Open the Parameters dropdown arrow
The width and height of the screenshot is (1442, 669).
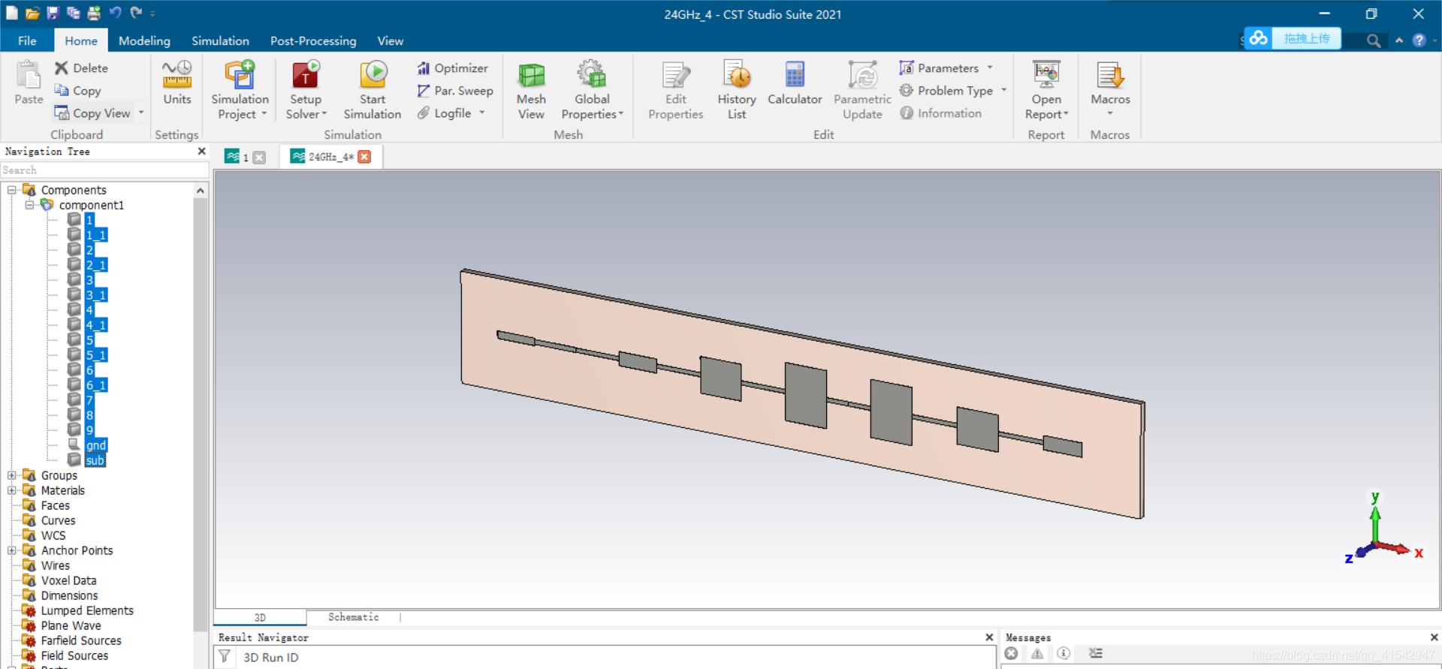pyautogui.click(x=990, y=68)
